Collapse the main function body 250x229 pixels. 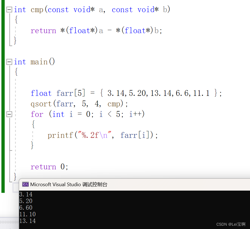coord(9,62)
